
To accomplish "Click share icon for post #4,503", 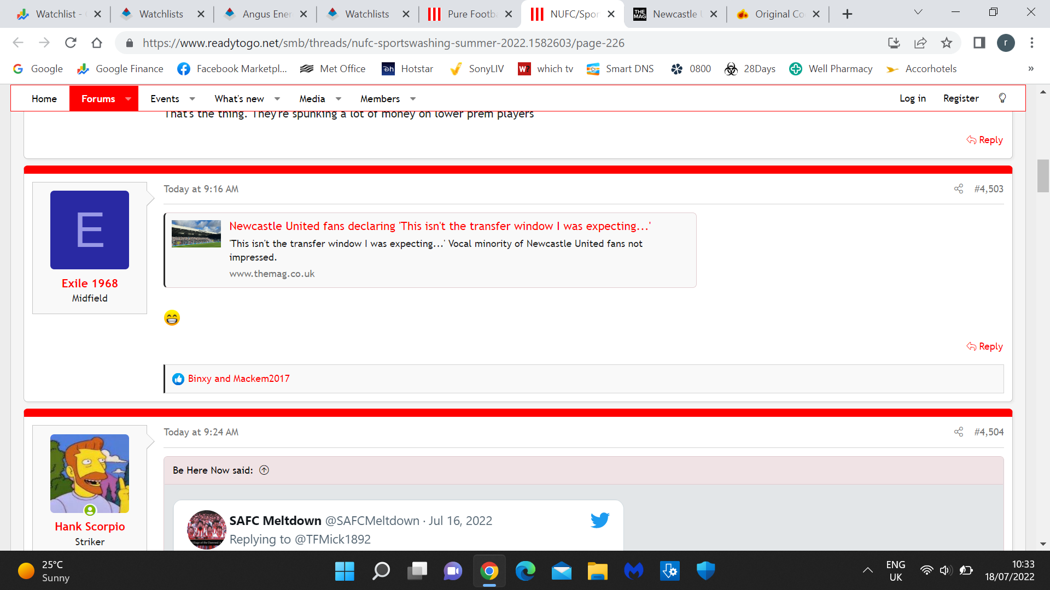I will pyautogui.click(x=959, y=189).
